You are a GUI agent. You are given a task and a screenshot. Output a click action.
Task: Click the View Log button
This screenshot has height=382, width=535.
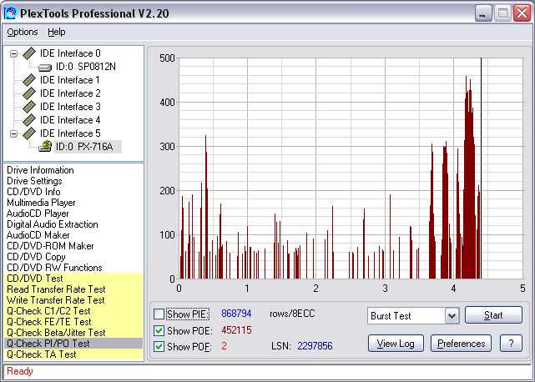click(396, 344)
